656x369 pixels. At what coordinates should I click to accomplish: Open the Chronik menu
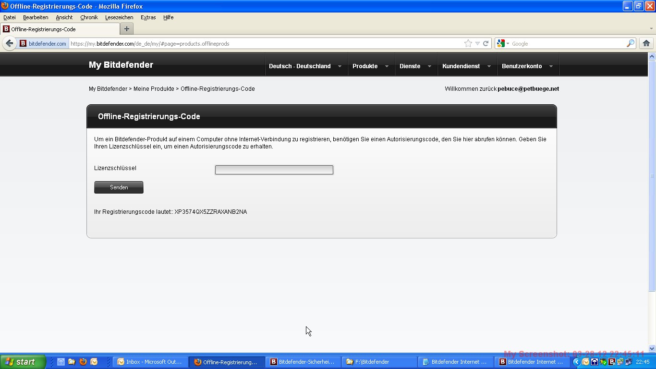coord(89,17)
